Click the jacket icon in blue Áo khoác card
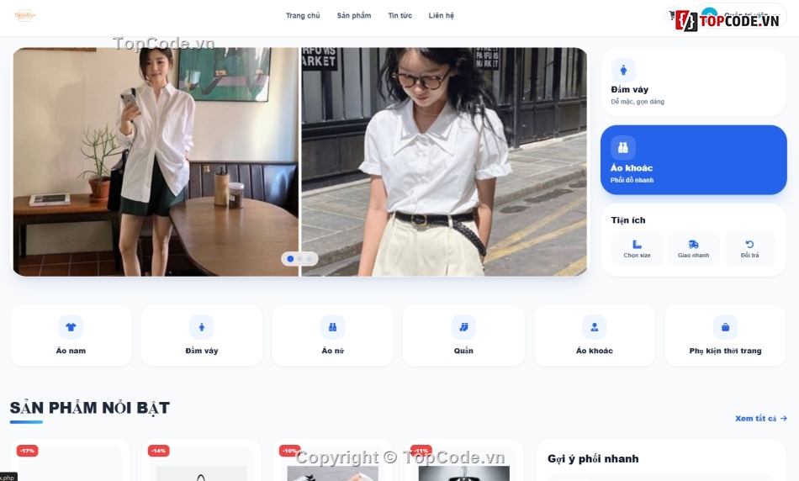The width and height of the screenshot is (799, 481). (622, 148)
